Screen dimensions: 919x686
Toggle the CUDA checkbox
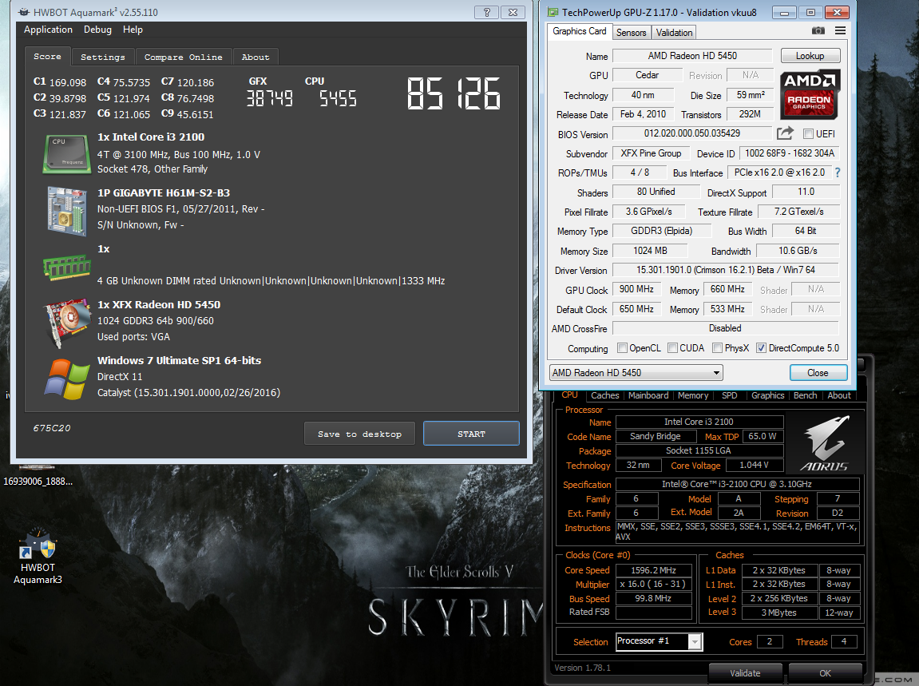click(x=673, y=347)
